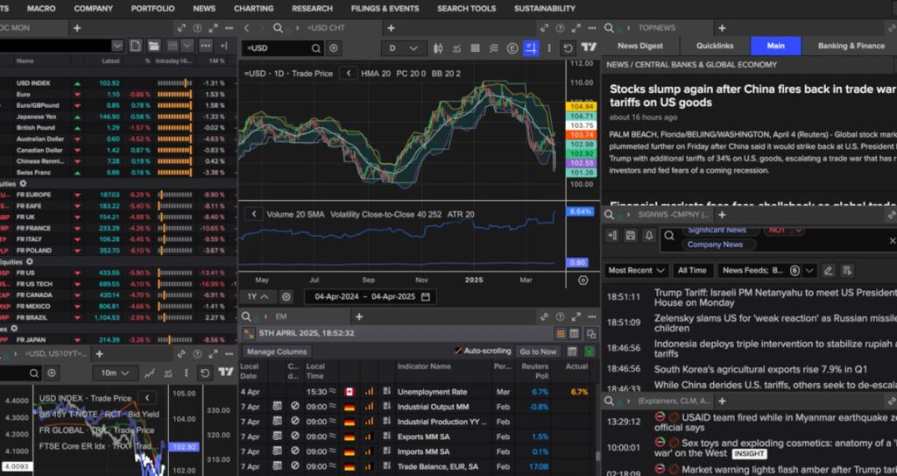The image size is (897, 476).
Task: Switch to Banking & Finance tab
Action: [851, 46]
